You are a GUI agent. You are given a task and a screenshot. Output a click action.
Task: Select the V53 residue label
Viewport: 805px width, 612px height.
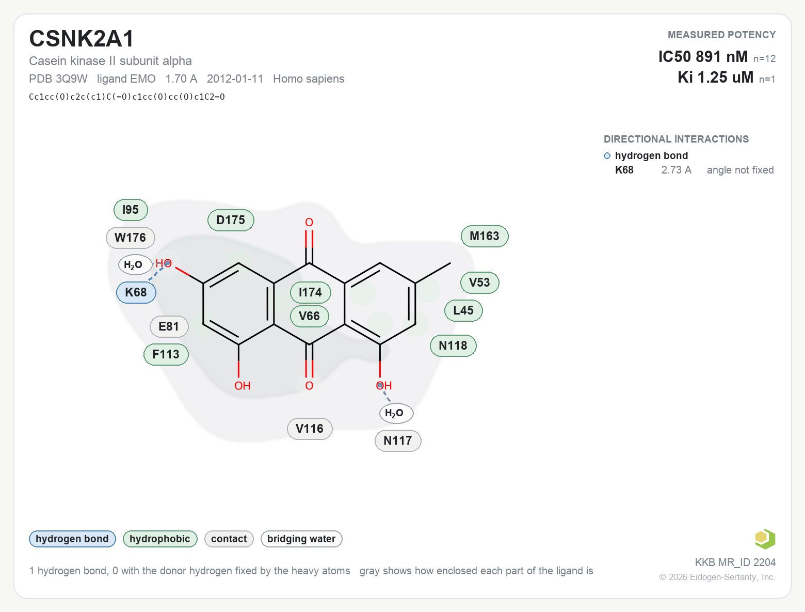(479, 283)
